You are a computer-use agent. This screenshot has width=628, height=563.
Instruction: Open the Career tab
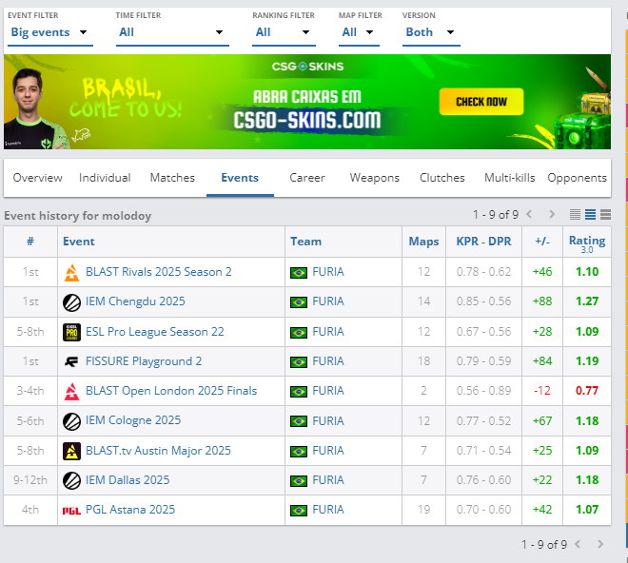pos(307,178)
